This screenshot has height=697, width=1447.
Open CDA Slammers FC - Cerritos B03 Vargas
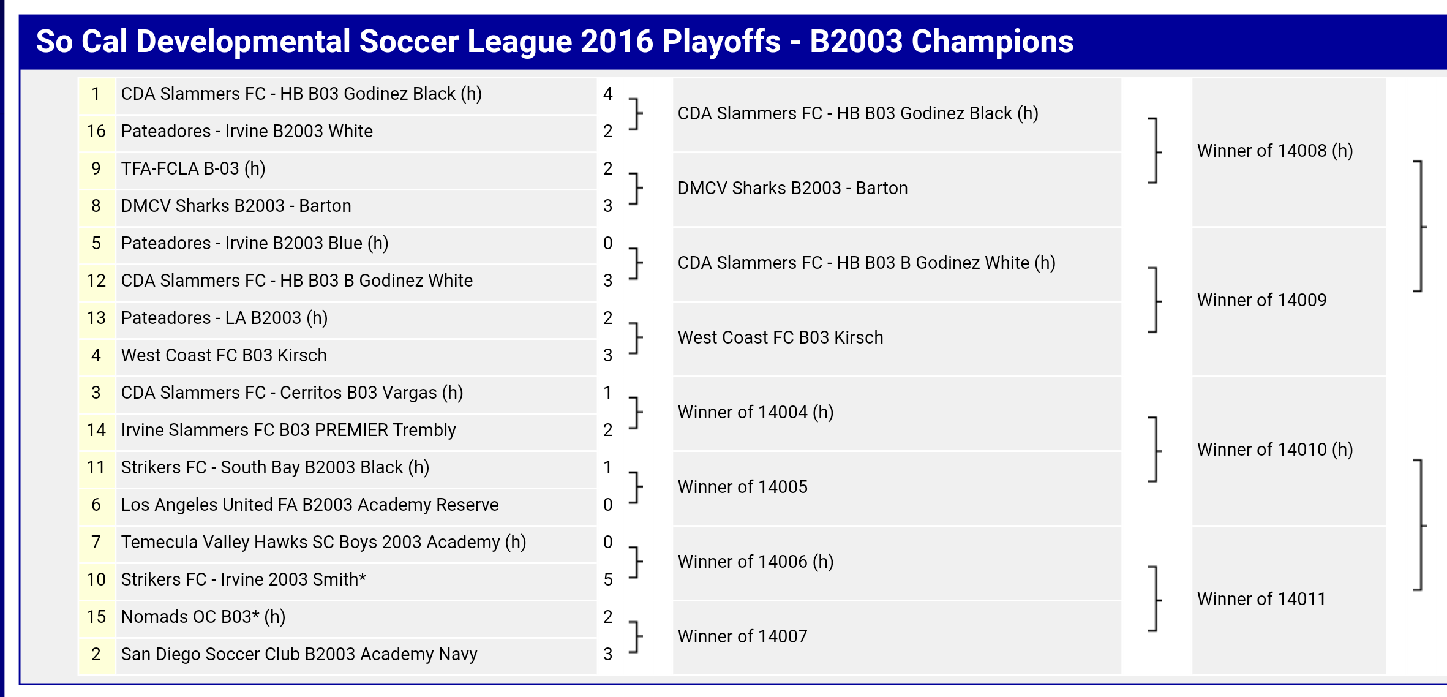point(291,393)
